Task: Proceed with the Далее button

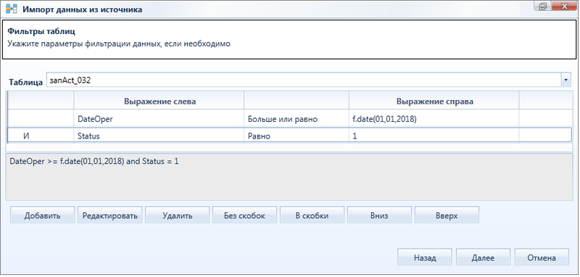Action: (483, 257)
